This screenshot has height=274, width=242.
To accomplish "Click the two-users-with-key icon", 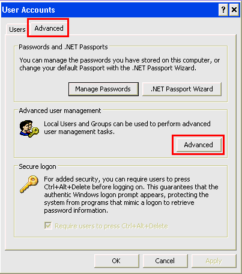I will (x=29, y=129).
